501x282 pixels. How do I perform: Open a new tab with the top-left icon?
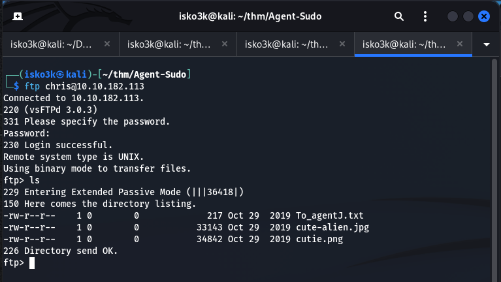(17, 16)
